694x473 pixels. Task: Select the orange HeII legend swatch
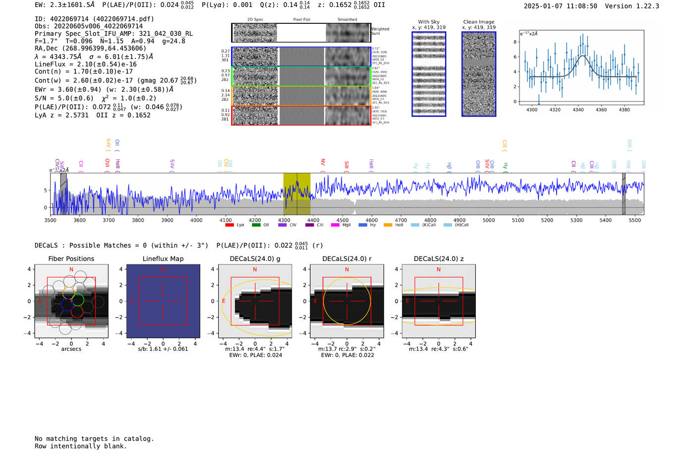click(388, 225)
